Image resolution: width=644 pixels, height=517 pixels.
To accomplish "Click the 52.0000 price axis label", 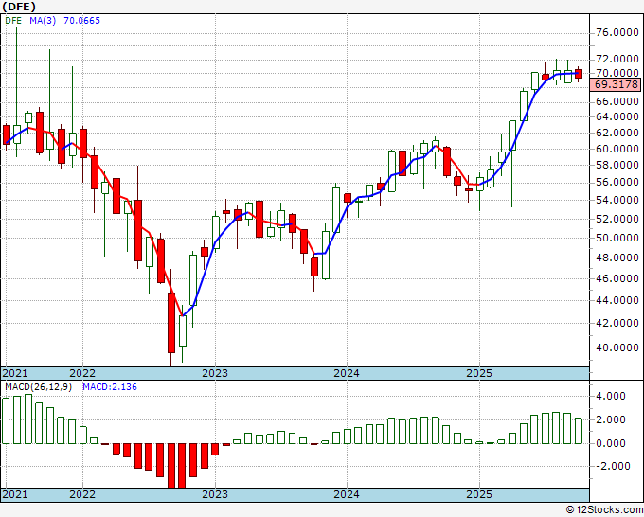I will pyautogui.click(x=617, y=220).
